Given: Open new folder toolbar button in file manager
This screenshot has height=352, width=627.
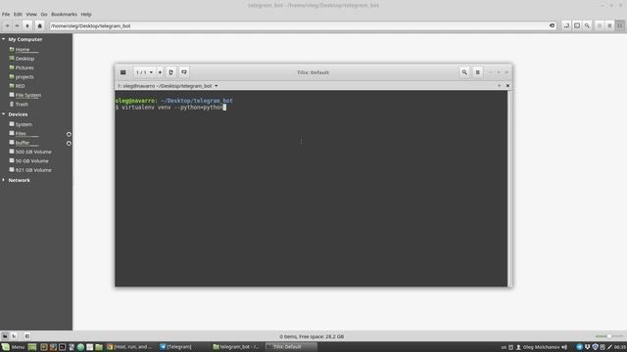Looking at the screenshot, I should [577, 25].
